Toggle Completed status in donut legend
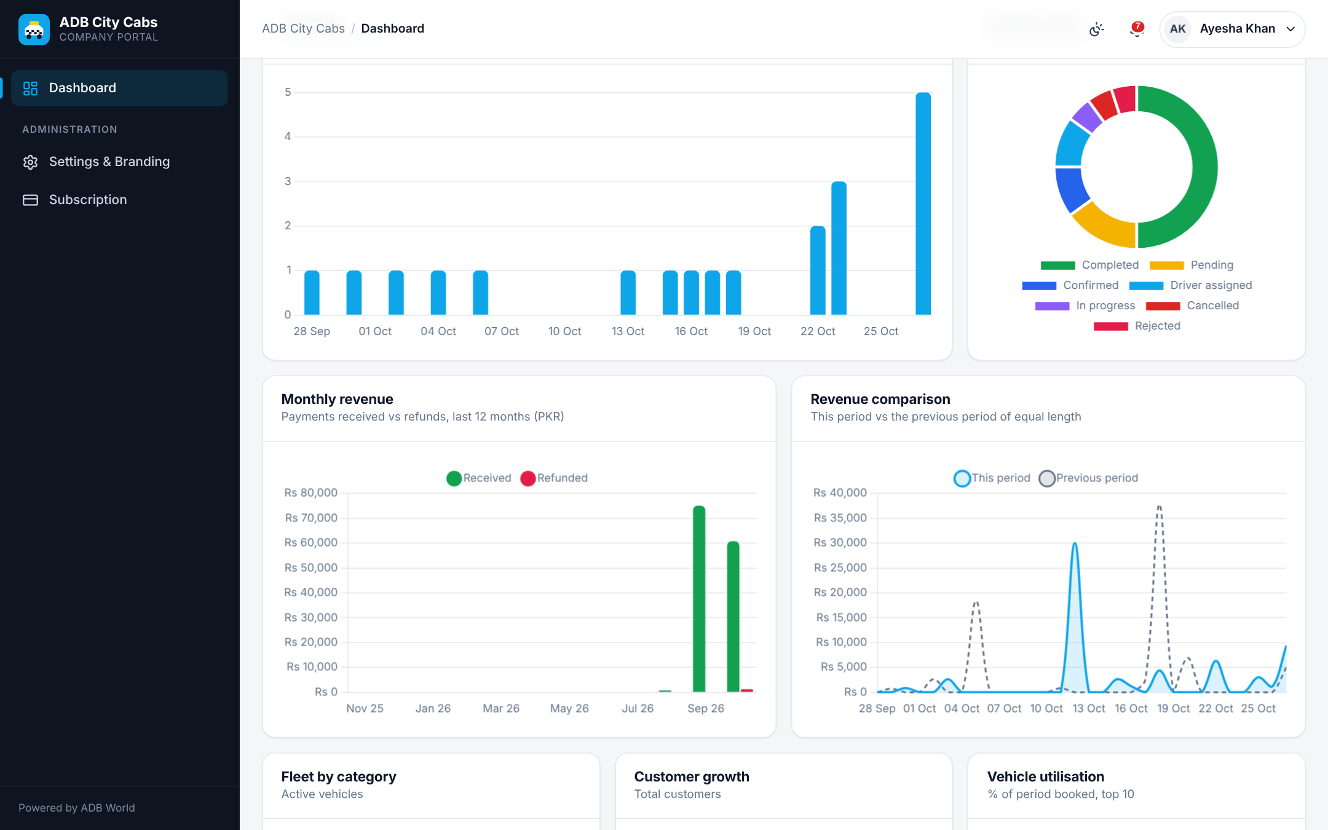 1089,265
